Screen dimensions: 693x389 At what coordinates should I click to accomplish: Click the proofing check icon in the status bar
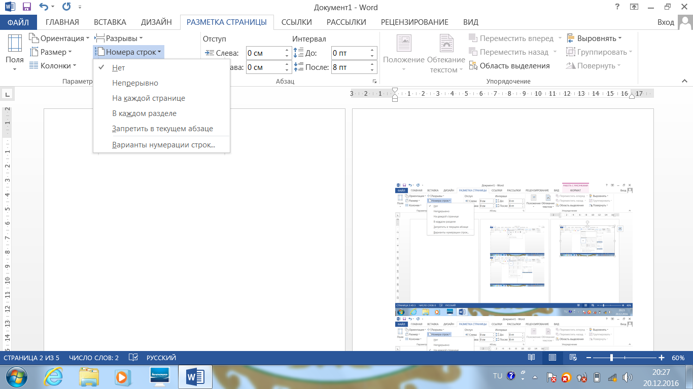pos(133,358)
